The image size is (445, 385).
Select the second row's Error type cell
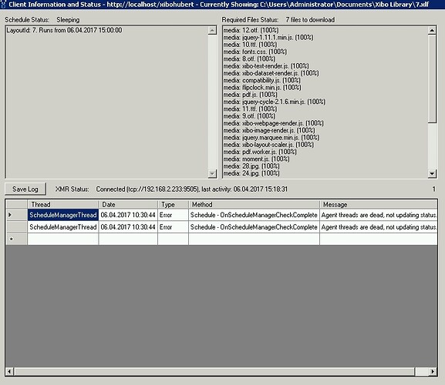tap(173, 227)
